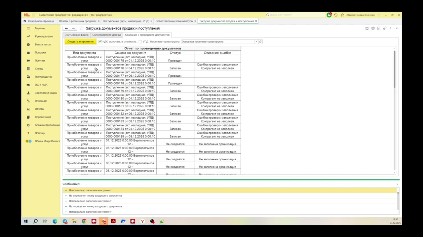Click the notifications bell icon
The height and width of the screenshot is (237, 423).
coord(329,15)
